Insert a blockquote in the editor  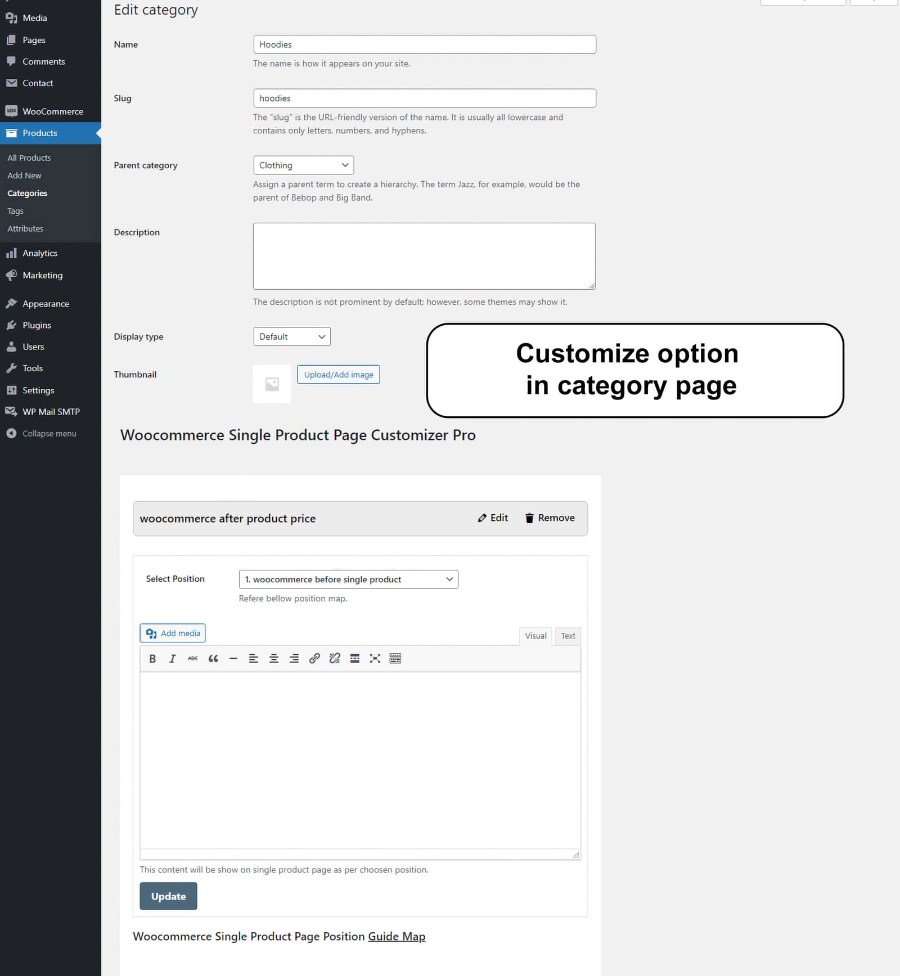click(x=213, y=658)
